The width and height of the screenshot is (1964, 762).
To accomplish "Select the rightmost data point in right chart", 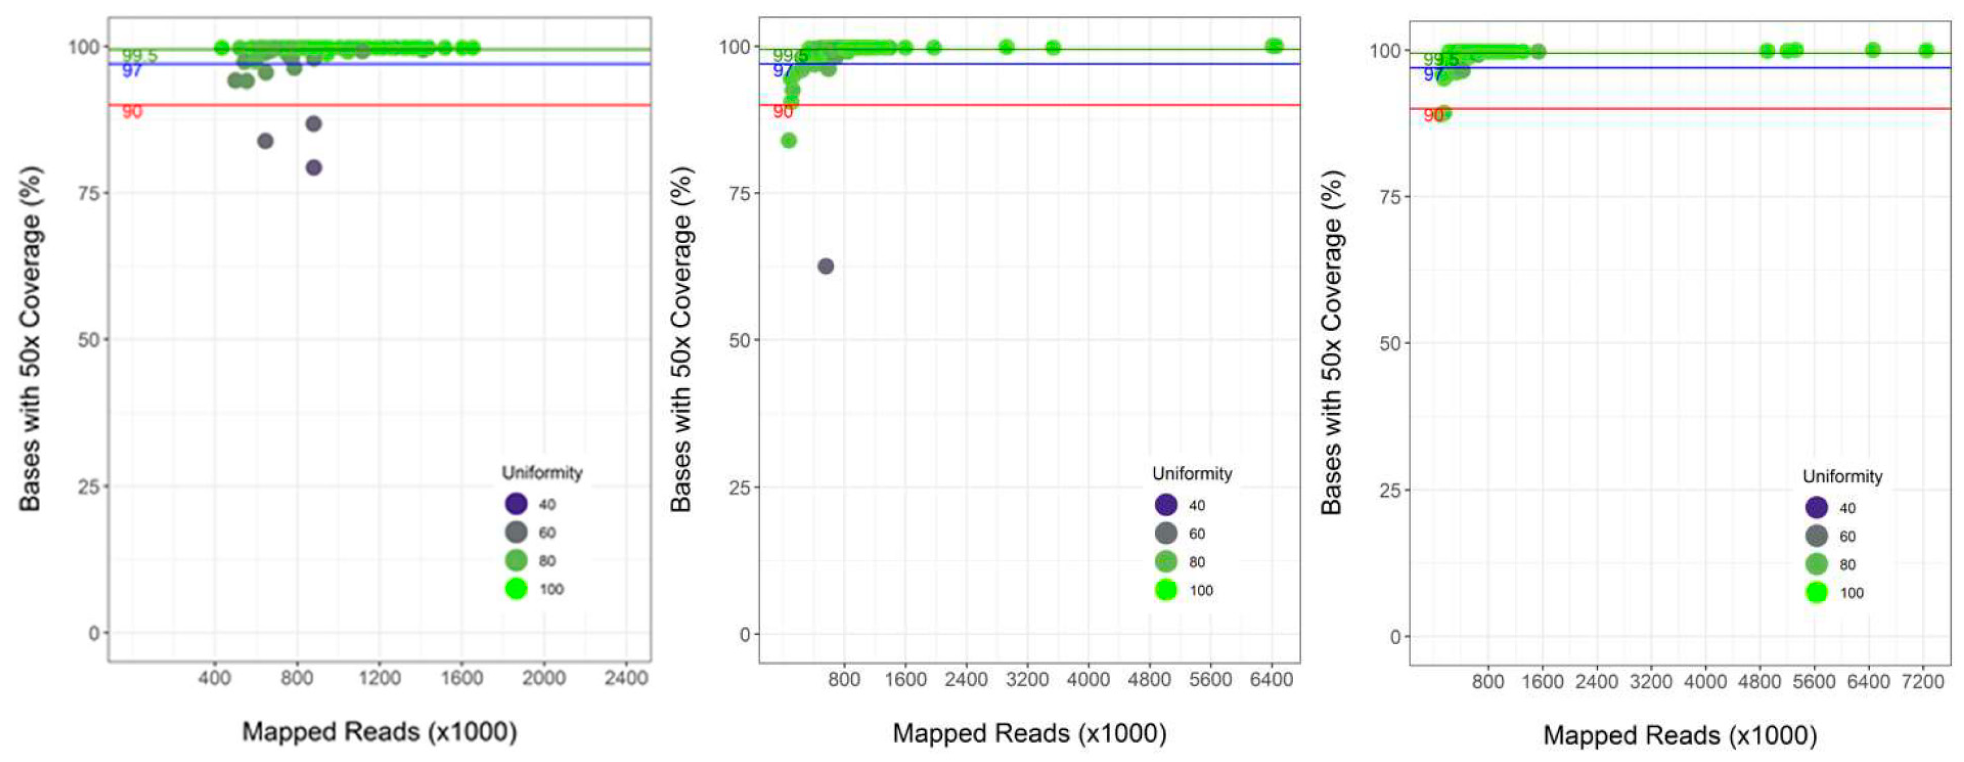I will (x=1927, y=50).
